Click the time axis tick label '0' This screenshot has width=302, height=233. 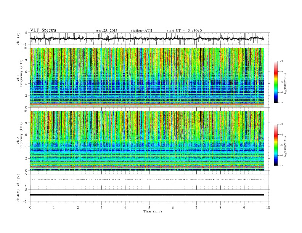point(30,207)
